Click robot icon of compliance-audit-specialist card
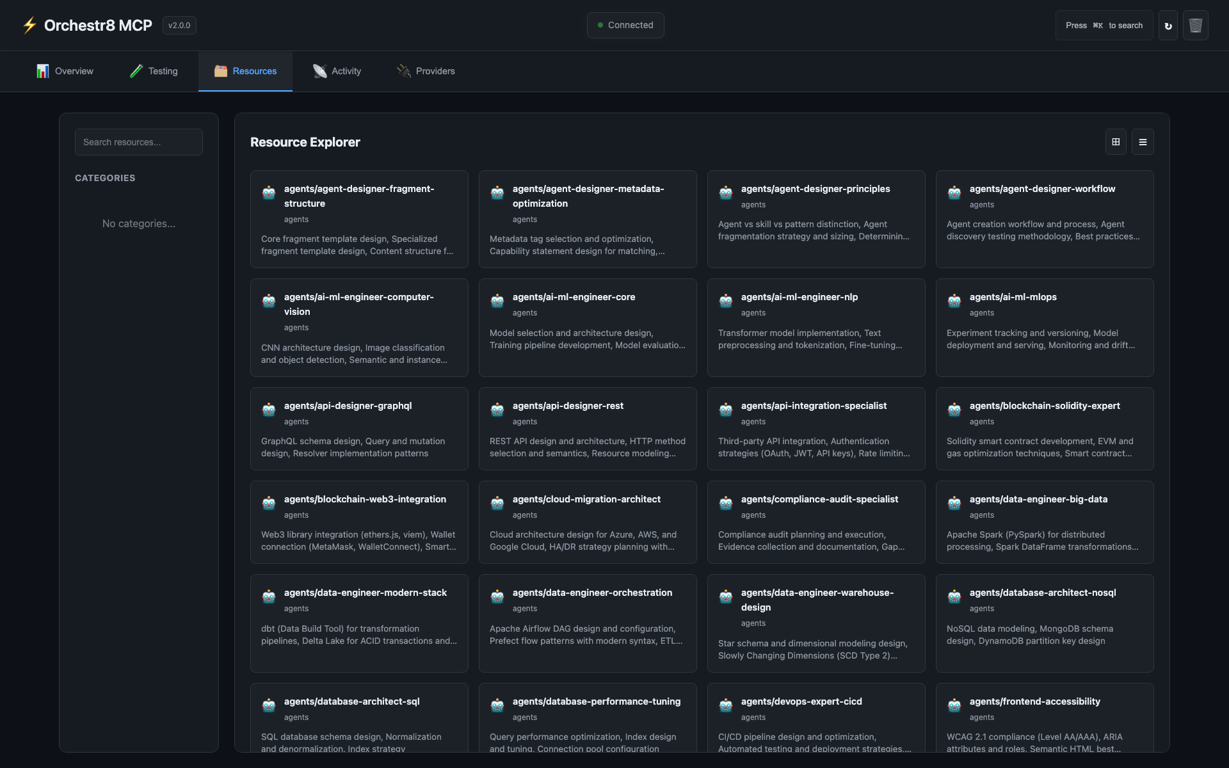The image size is (1229, 768). [726, 503]
